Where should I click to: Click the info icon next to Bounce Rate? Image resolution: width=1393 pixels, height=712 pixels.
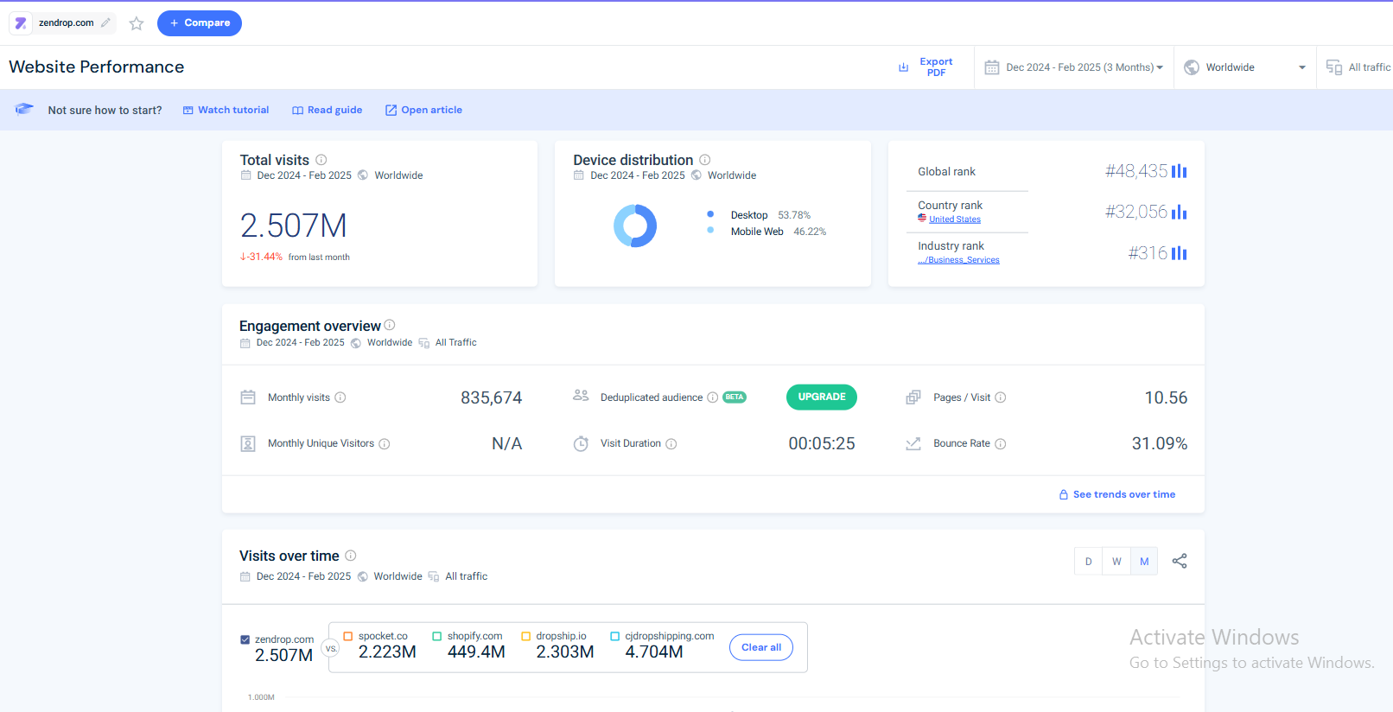(1001, 444)
